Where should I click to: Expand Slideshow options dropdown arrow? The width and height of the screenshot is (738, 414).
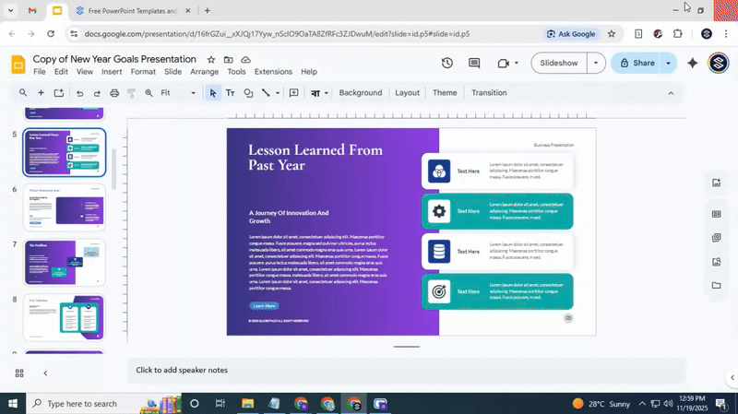pyautogui.click(x=596, y=63)
